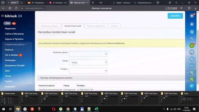Screen dimensions: 199x112
Task: Open the floppy-disk app on the taskbar
Action: pyautogui.click(x=82, y=109)
